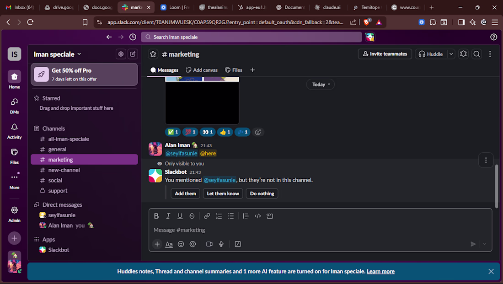Open Files in the Slack sidebar
Screen dimensions: 503x284
tap(15, 156)
